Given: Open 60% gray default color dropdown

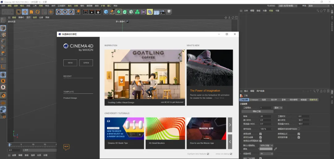Looking at the screenshot, I should click(266, 145).
